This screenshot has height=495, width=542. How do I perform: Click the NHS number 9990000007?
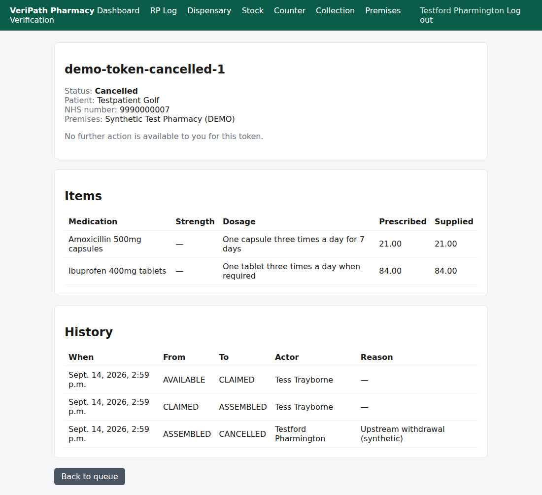[144, 109]
